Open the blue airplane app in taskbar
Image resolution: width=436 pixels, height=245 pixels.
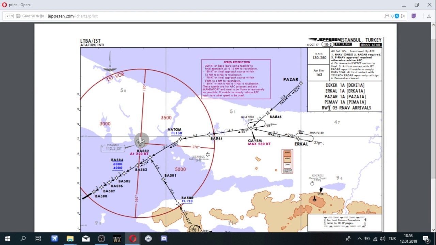(x=54, y=239)
